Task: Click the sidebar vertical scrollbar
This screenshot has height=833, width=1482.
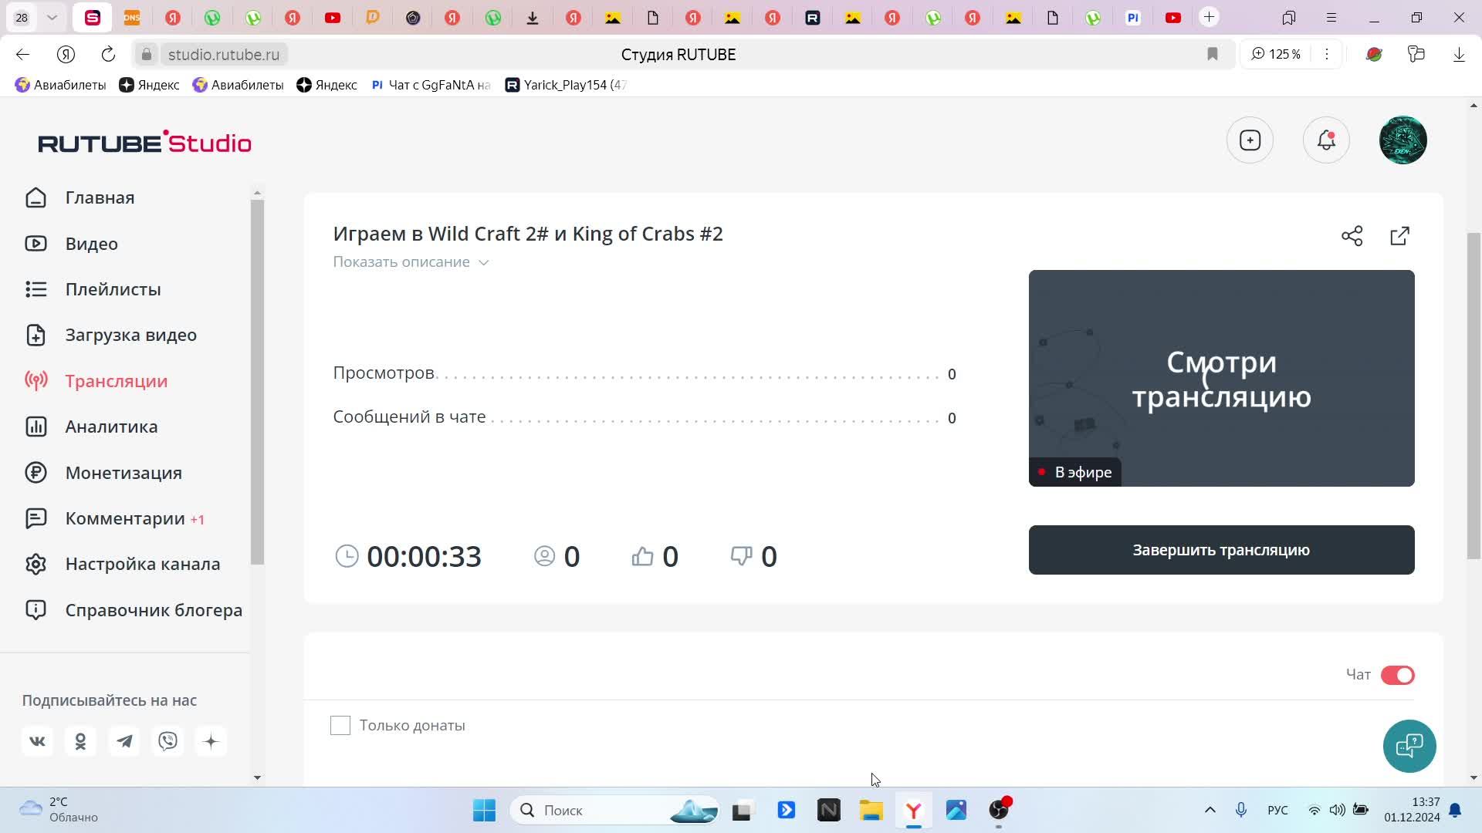Action: click(x=257, y=382)
